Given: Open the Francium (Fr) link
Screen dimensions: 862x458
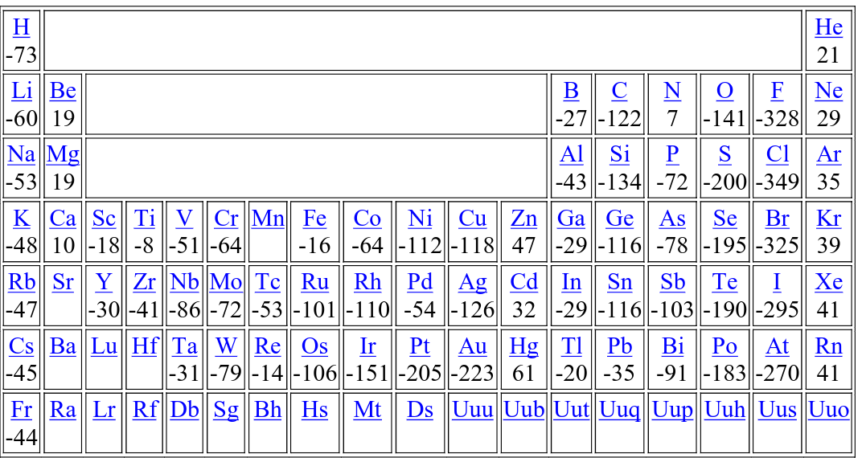Looking at the screenshot, I should tap(22, 410).
